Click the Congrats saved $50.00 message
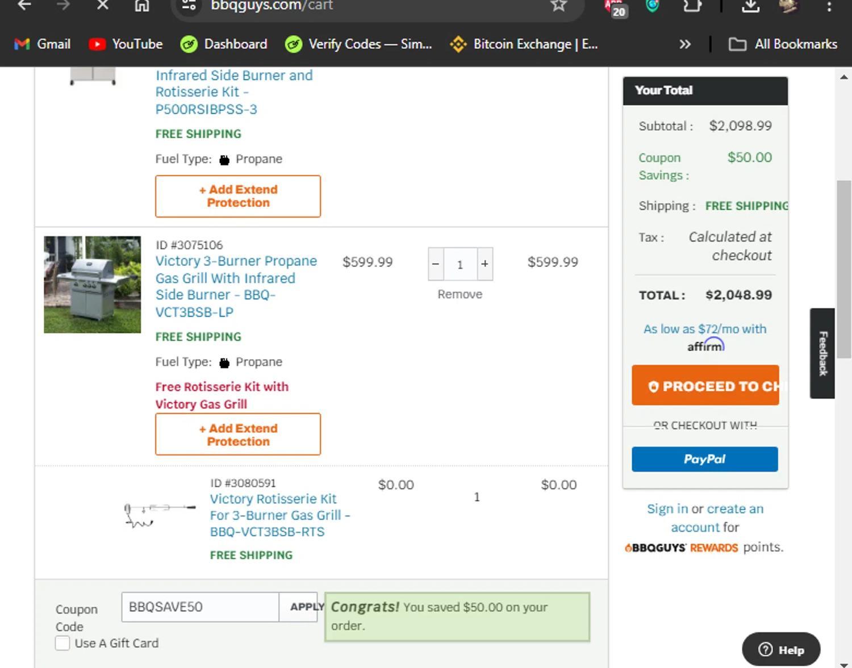 tap(457, 617)
